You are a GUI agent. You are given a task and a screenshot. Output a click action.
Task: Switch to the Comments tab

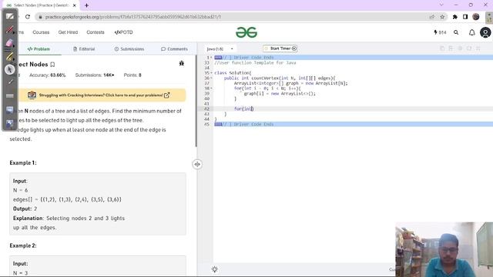[x=174, y=49]
